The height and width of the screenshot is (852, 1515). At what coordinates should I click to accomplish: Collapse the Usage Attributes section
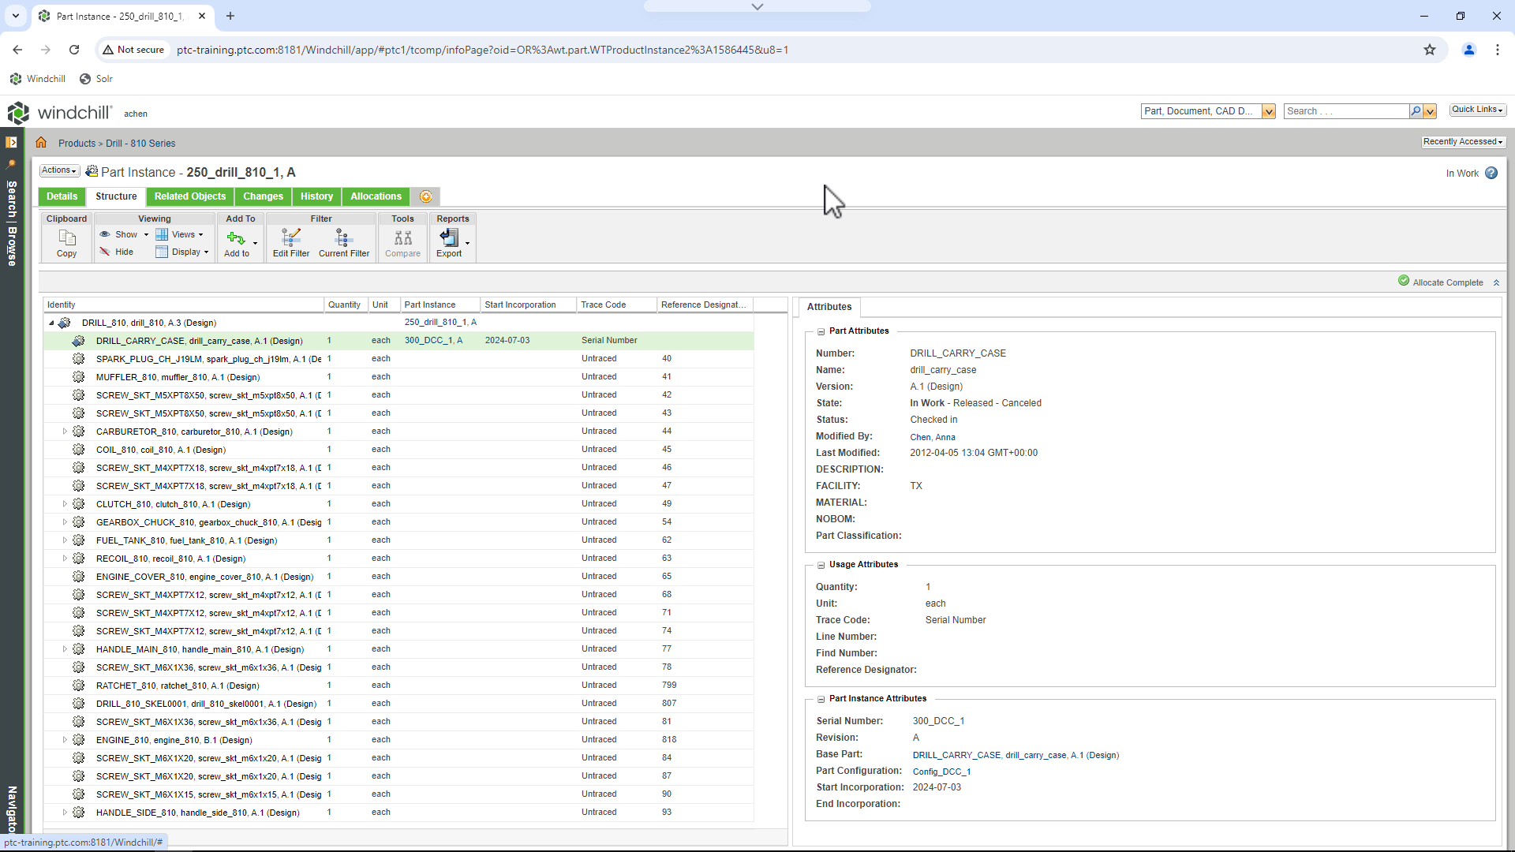(821, 565)
